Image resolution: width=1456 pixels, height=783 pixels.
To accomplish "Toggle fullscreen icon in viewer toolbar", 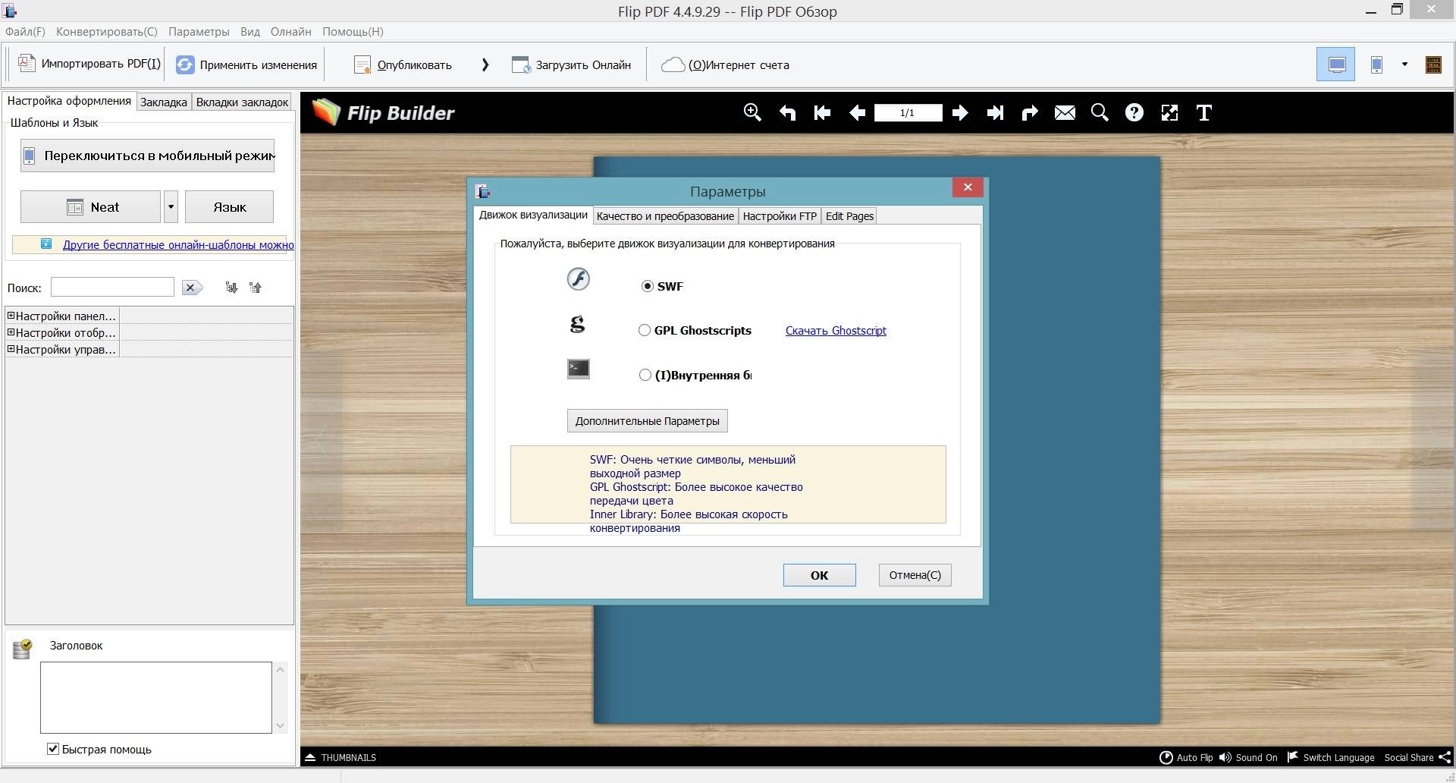I will click(x=1169, y=112).
